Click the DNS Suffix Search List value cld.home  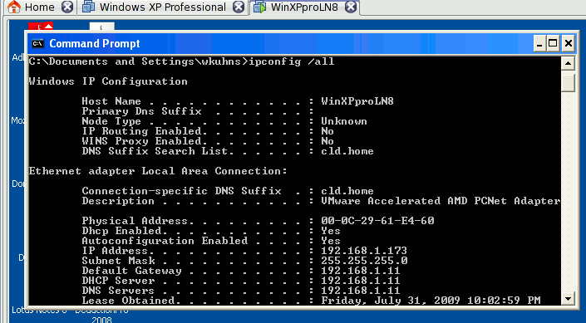point(347,151)
